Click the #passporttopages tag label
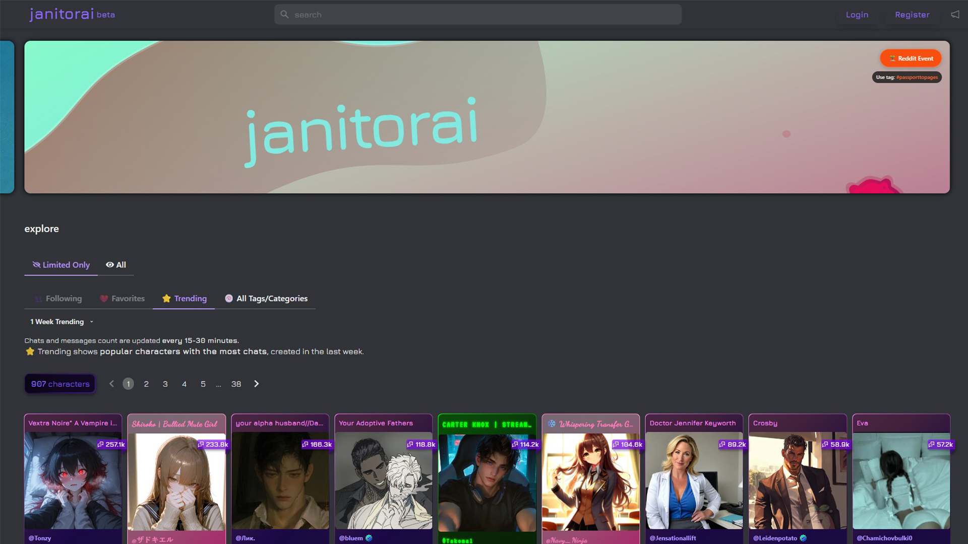The width and height of the screenshot is (968, 544). [x=917, y=77]
